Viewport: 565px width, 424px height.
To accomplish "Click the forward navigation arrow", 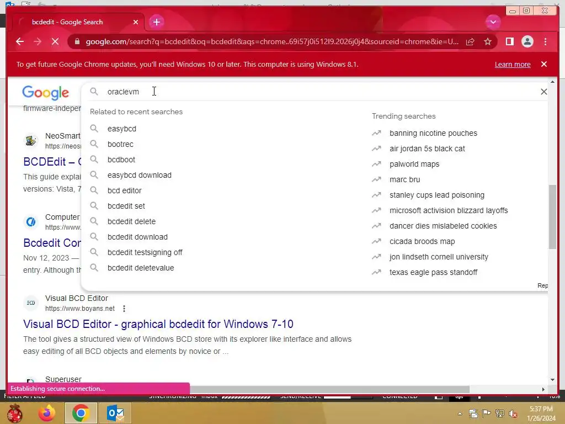I will [38, 41].
